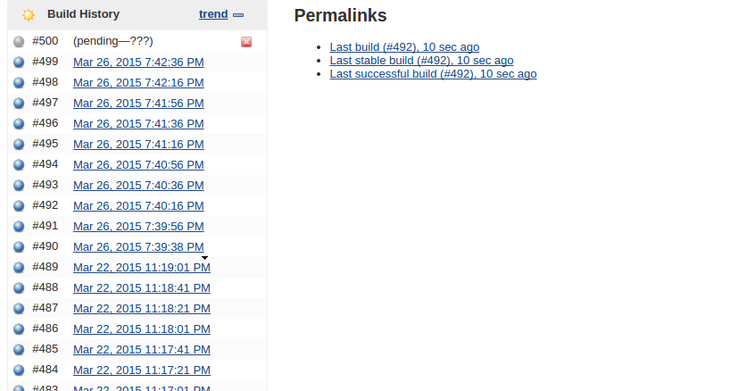Open the dropdown arrow next to build #490
Image resolution: width=747 pixels, height=391 pixels.
[x=205, y=257]
